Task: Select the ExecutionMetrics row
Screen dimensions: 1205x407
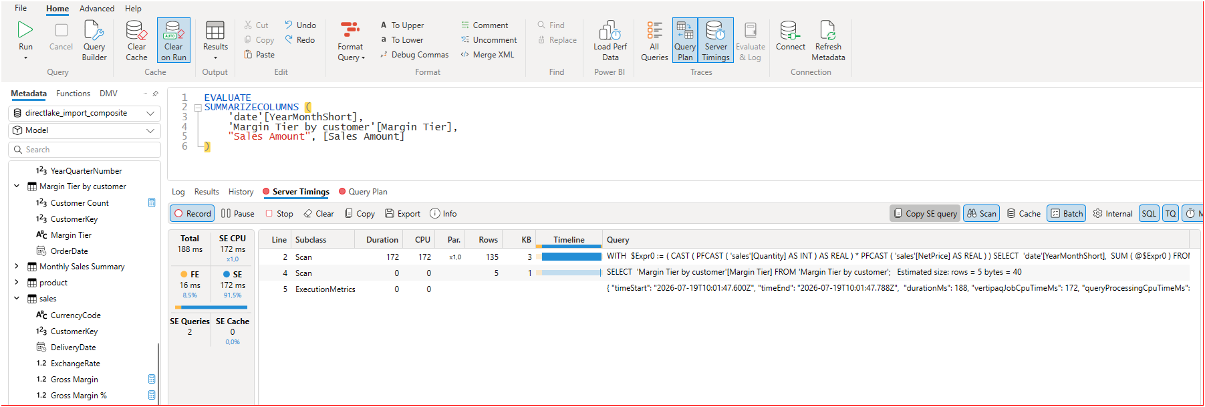Action: [x=725, y=289]
